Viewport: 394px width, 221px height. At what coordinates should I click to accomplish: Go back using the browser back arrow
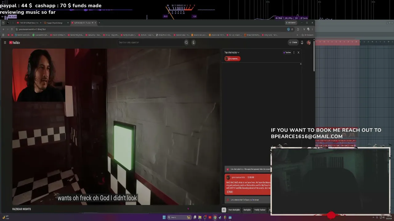coord(3,29)
